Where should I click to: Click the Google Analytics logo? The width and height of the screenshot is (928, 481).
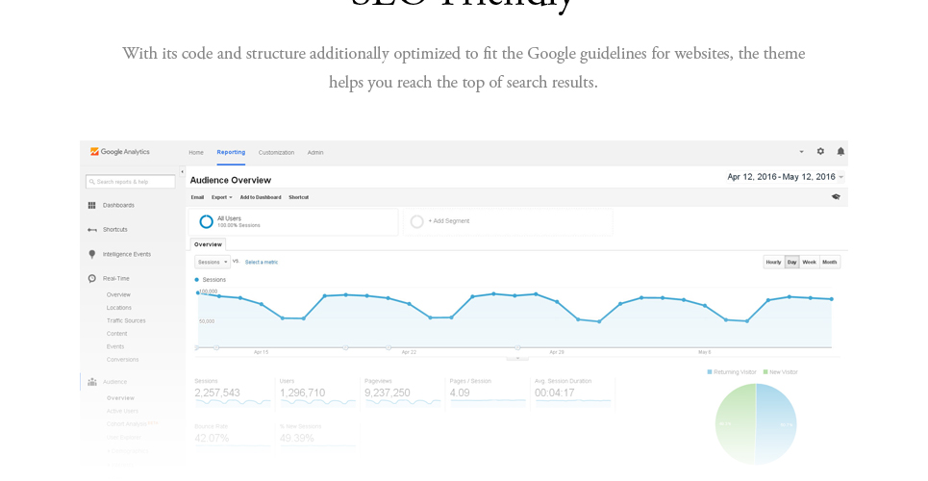click(x=119, y=152)
